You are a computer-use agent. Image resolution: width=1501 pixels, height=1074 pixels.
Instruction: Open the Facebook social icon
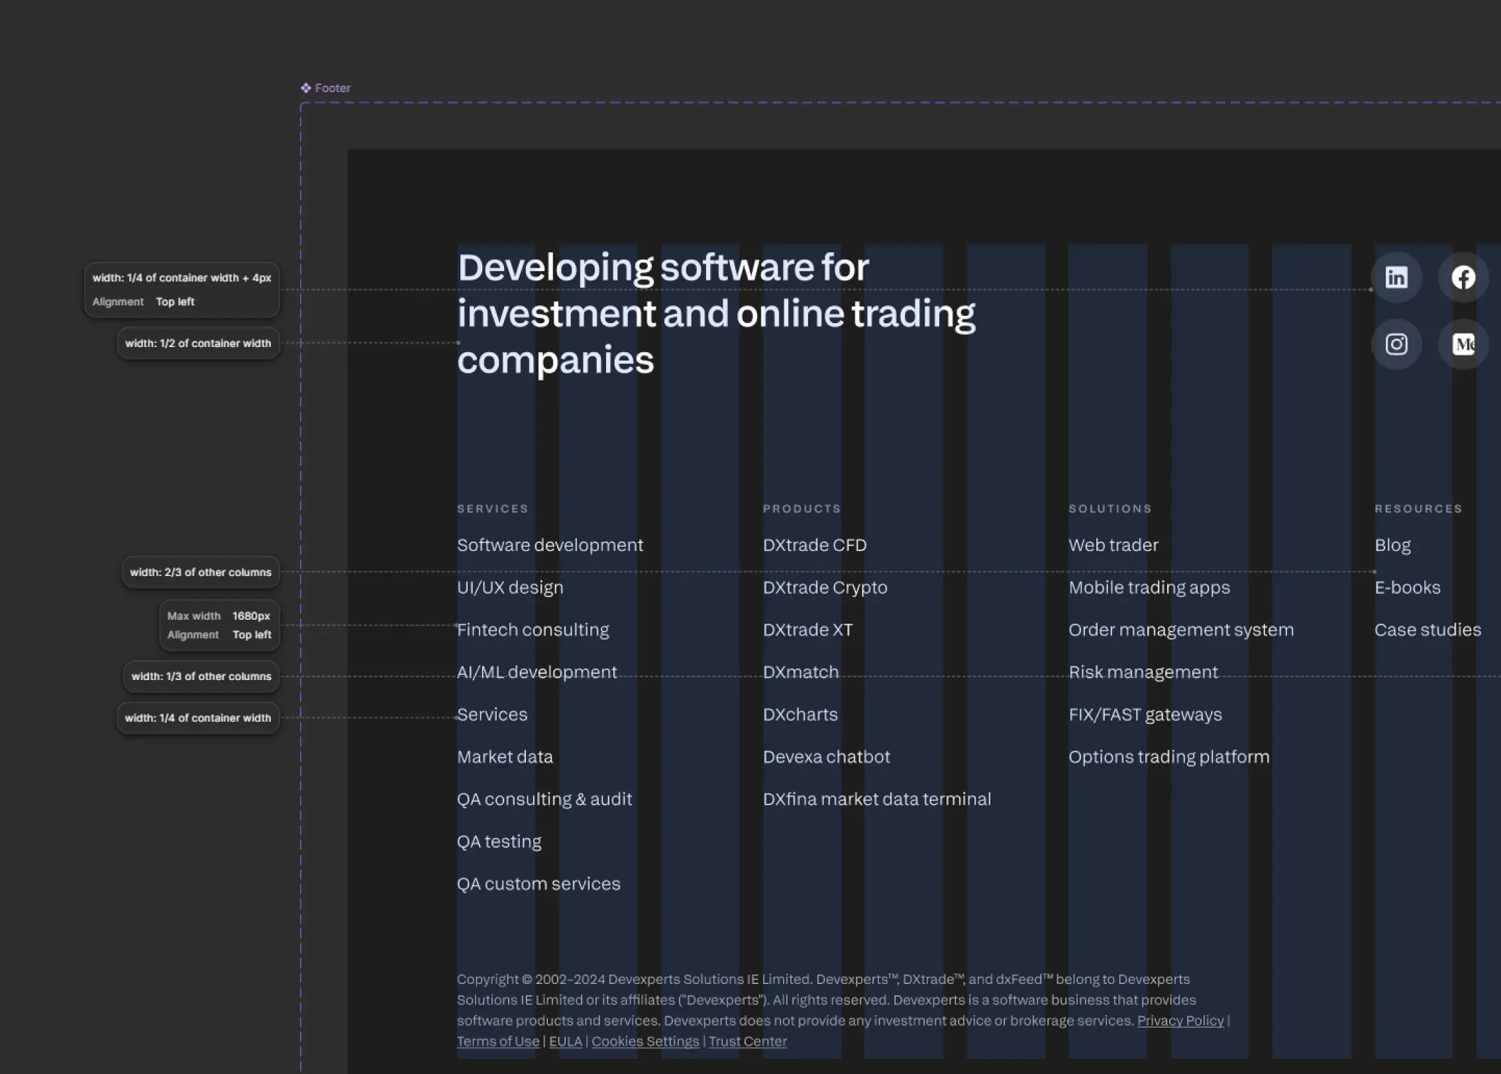1464,277
